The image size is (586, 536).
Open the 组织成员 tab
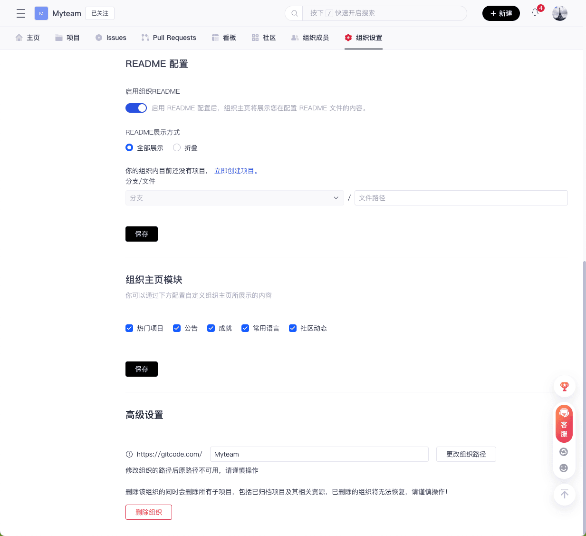pyautogui.click(x=310, y=38)
